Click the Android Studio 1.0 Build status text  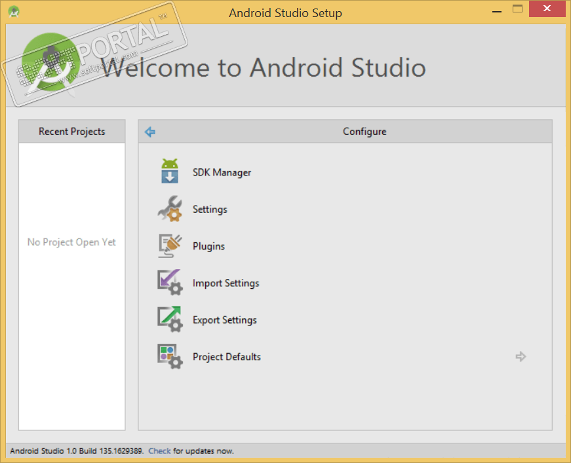coord(77,451)
